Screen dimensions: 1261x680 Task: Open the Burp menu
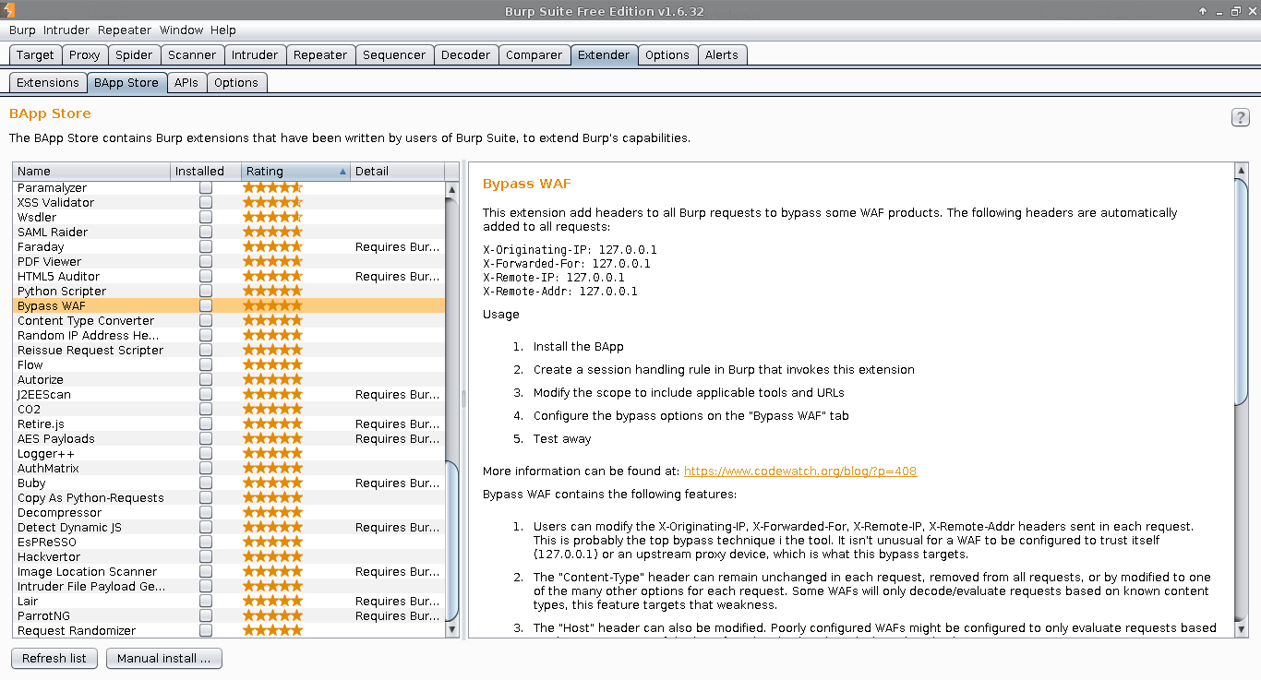[x=22, y=30]
